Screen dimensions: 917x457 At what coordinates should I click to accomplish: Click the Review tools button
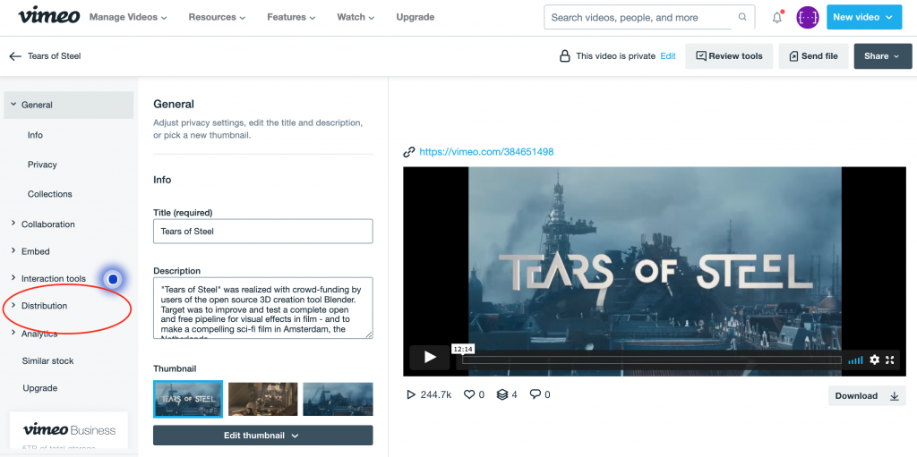pos(728,56)
